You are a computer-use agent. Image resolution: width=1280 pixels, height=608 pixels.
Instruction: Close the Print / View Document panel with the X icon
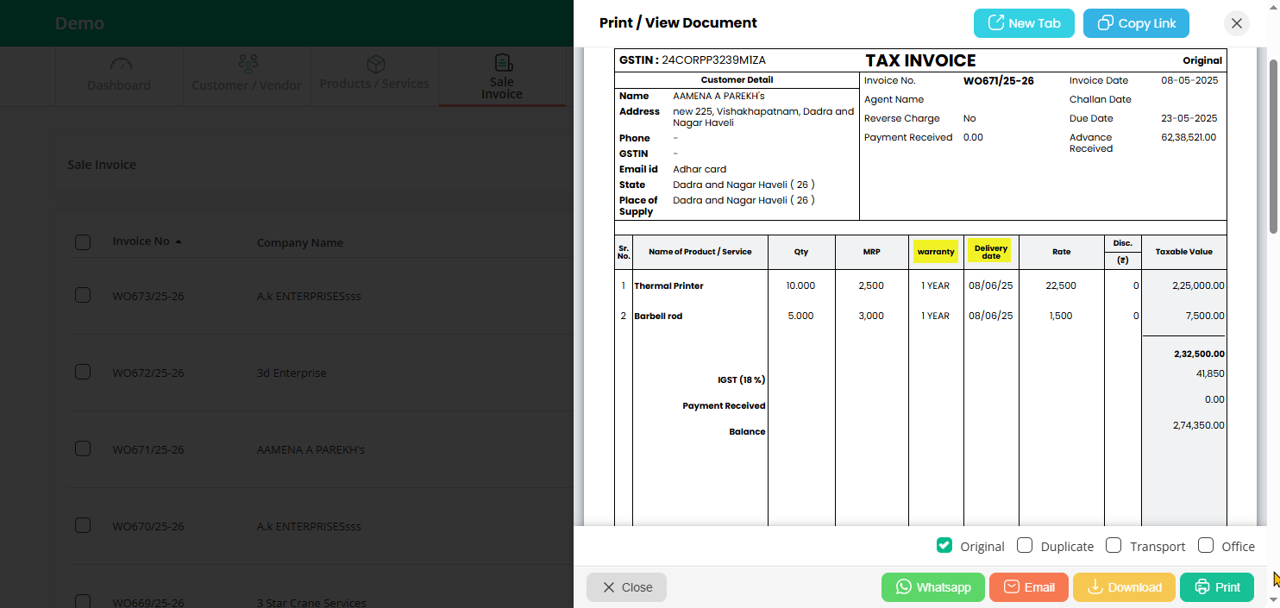point(1236,23)
